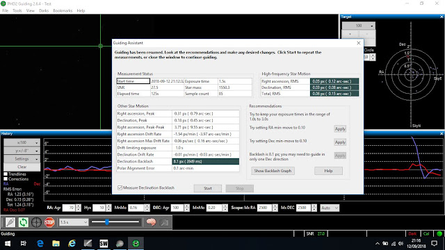Click Target panel zoom-in plus button
This screenshot has width=445, height=250.
point(350,34)
